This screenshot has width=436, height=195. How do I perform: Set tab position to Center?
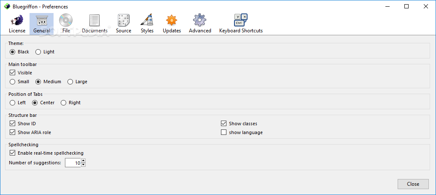[x=35, y=103]
